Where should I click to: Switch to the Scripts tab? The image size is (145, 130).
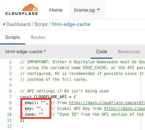pos(13,37)
